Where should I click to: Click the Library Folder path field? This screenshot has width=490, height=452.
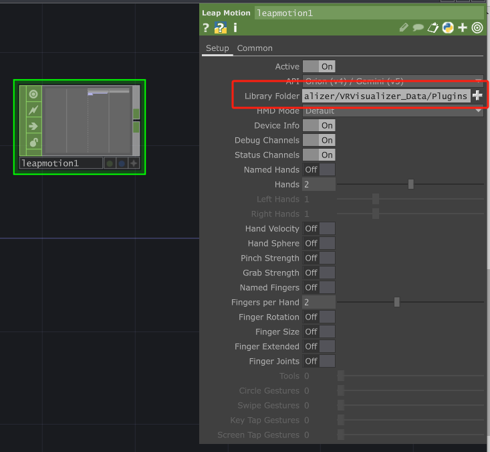(386, 96)
